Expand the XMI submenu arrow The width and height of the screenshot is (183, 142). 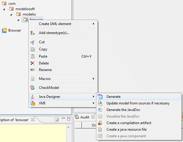pyautogui.click(x=94, y=103)
